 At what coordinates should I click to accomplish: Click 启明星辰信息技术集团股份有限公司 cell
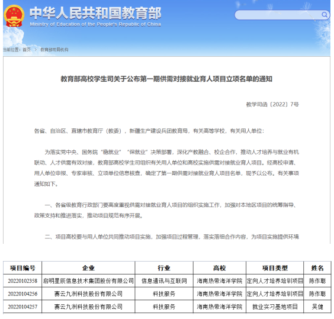[88, 281]
